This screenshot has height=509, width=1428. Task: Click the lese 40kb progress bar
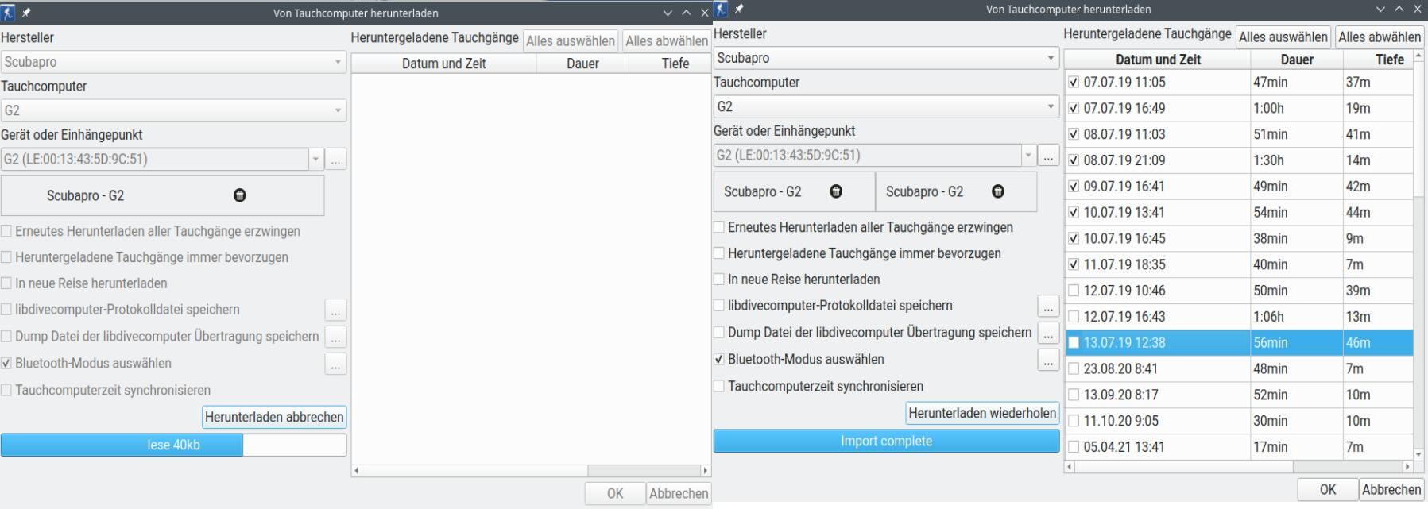173,445
